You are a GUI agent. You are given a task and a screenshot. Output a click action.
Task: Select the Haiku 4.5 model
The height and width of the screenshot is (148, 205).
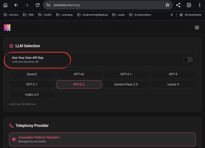point(32,95)
